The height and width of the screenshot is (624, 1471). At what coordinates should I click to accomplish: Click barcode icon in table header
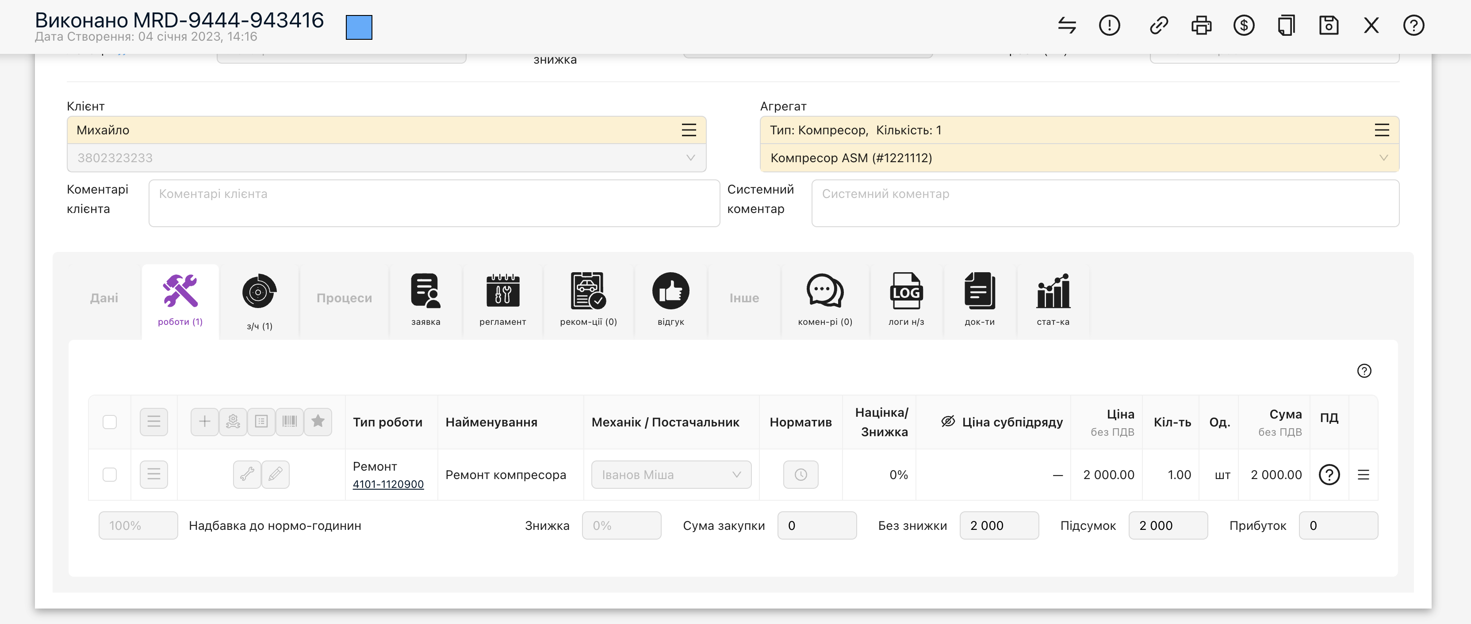[290, 422]
